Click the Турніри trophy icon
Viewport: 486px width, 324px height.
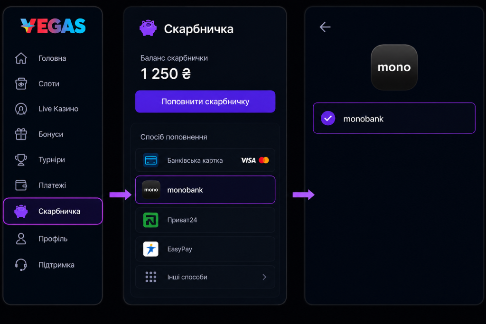click(21, 160)
